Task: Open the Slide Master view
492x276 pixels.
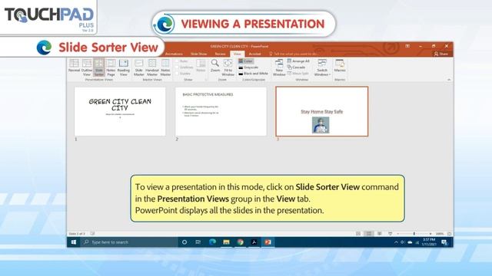Action: click(138, 67)
